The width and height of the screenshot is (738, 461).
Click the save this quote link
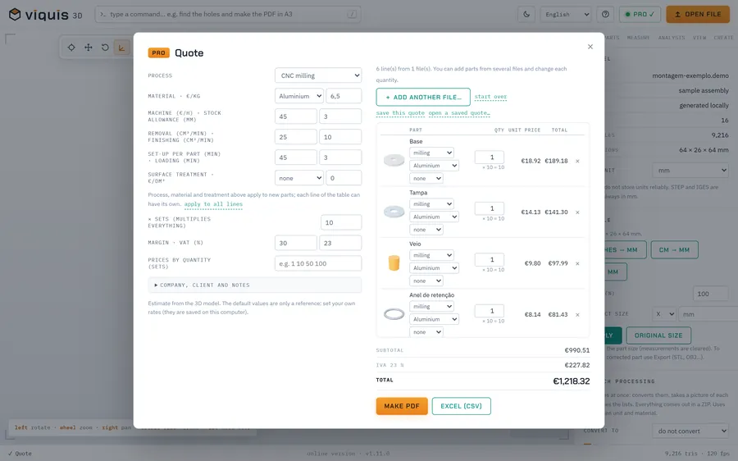point(400,113)
